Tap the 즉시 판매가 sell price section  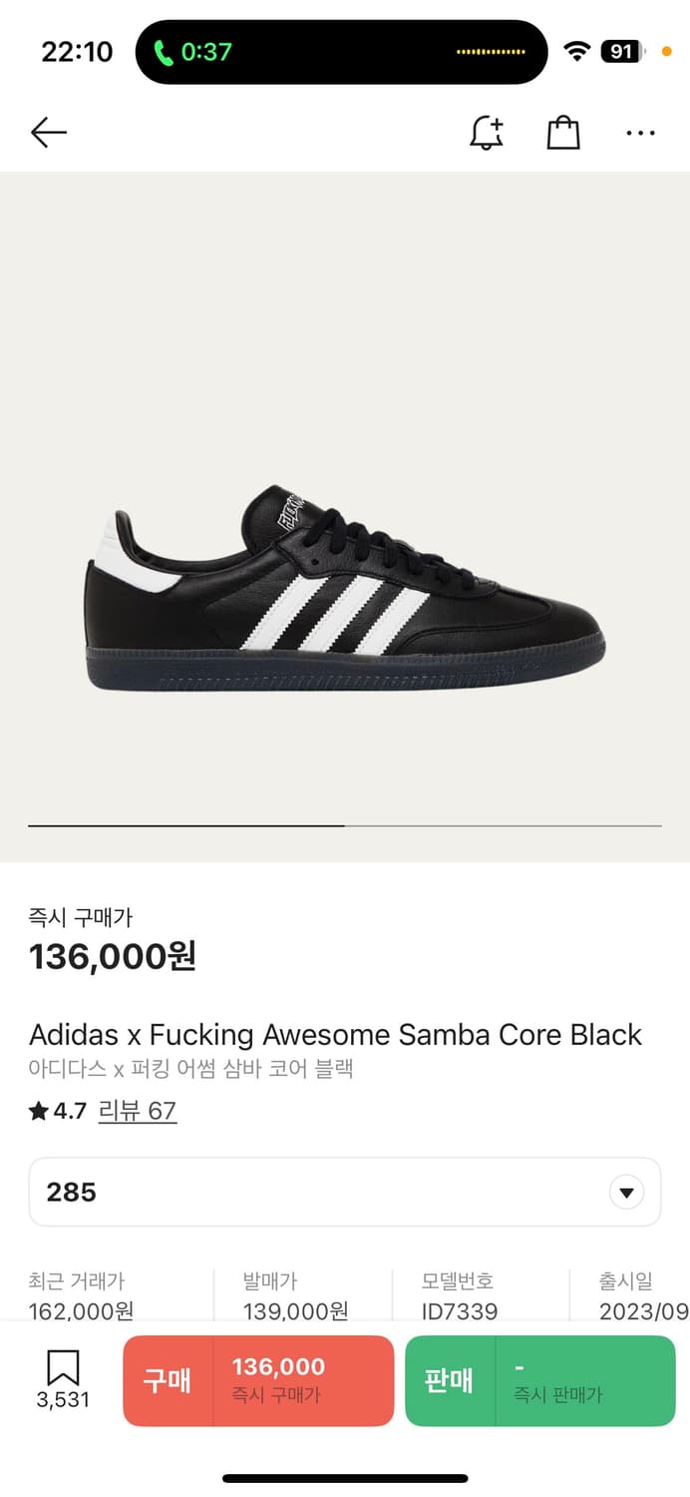pos(585,1380)
